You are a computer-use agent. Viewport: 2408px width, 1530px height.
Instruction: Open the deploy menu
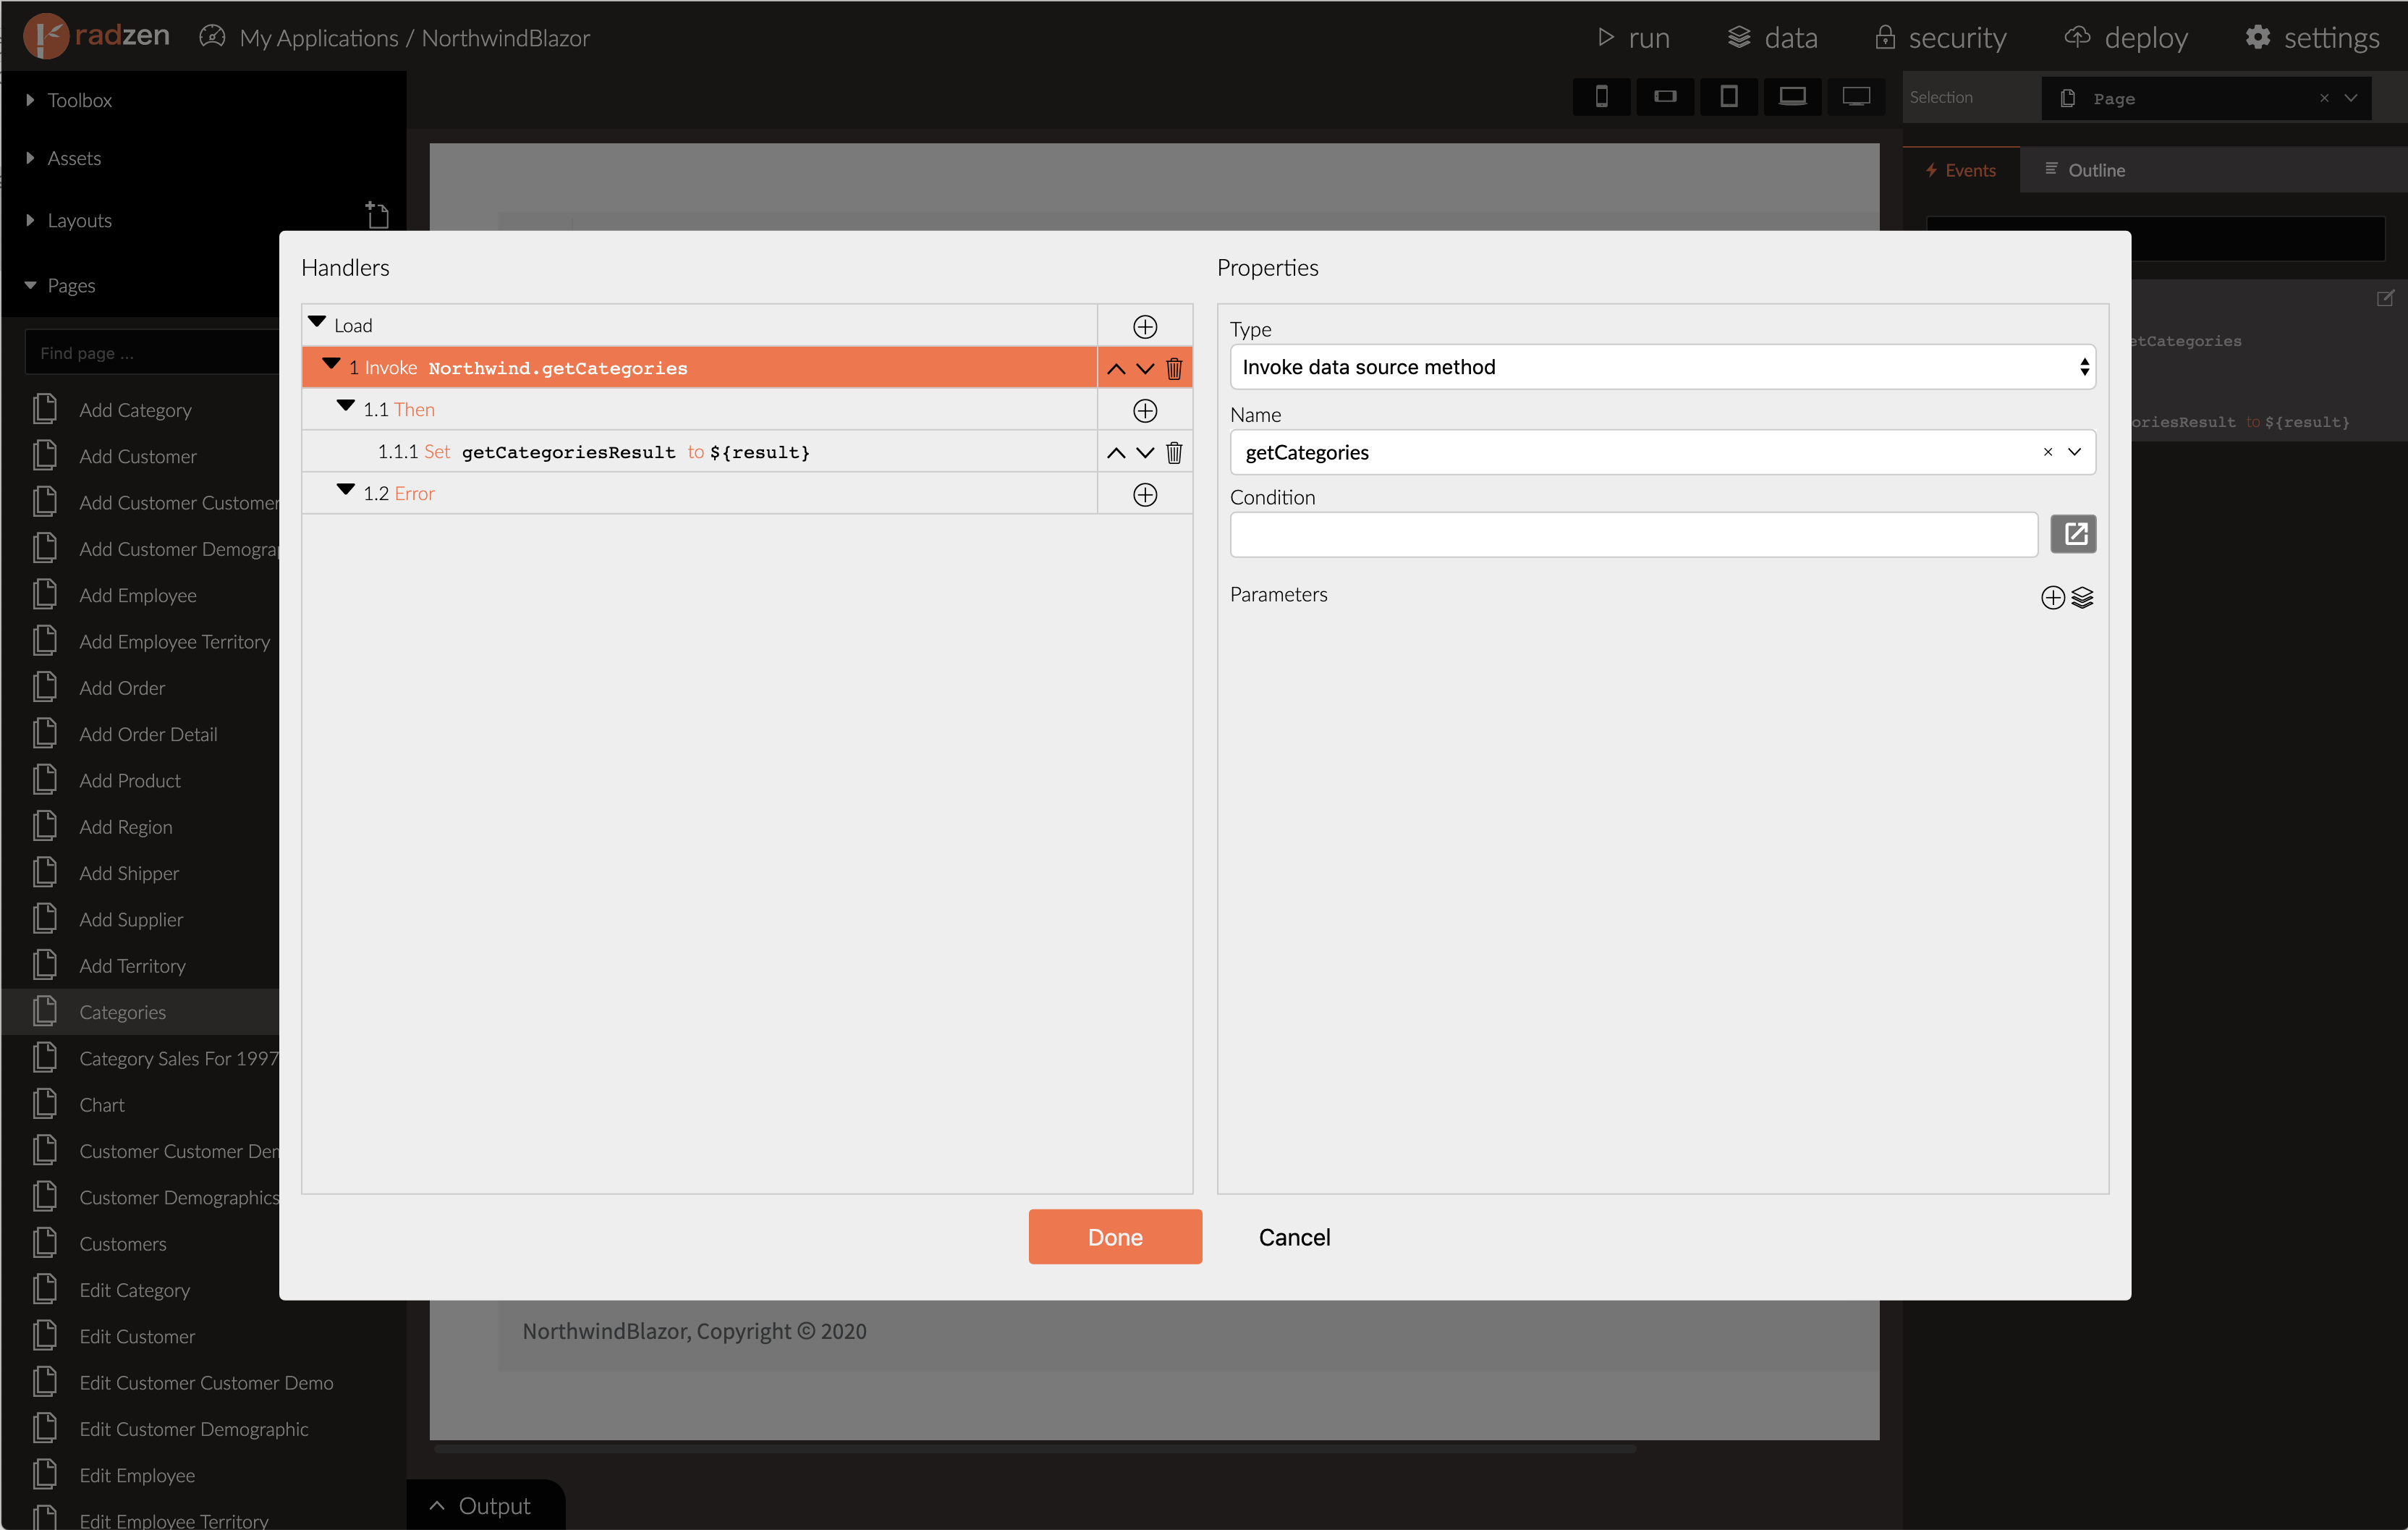pyautogui.click(x=2126, y=37)
